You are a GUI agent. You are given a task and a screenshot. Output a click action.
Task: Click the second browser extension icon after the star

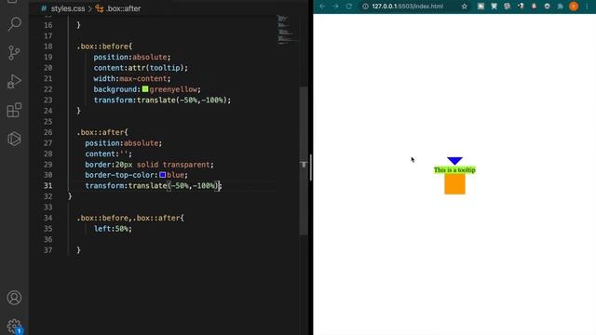(494, 7)
